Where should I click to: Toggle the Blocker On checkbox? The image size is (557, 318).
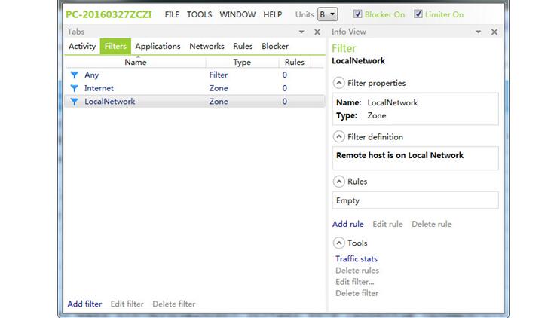tap(357, 14)
